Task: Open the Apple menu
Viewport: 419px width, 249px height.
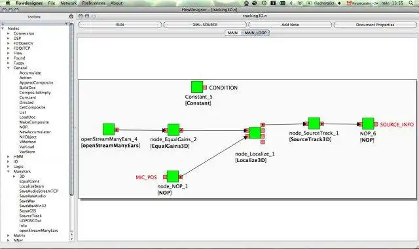Action: coord(8,3)
